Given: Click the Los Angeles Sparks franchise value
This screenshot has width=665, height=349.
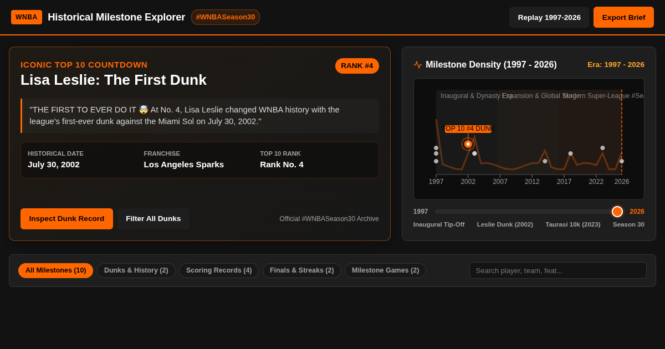Looking at the screenshot, I should coord(184,165).
